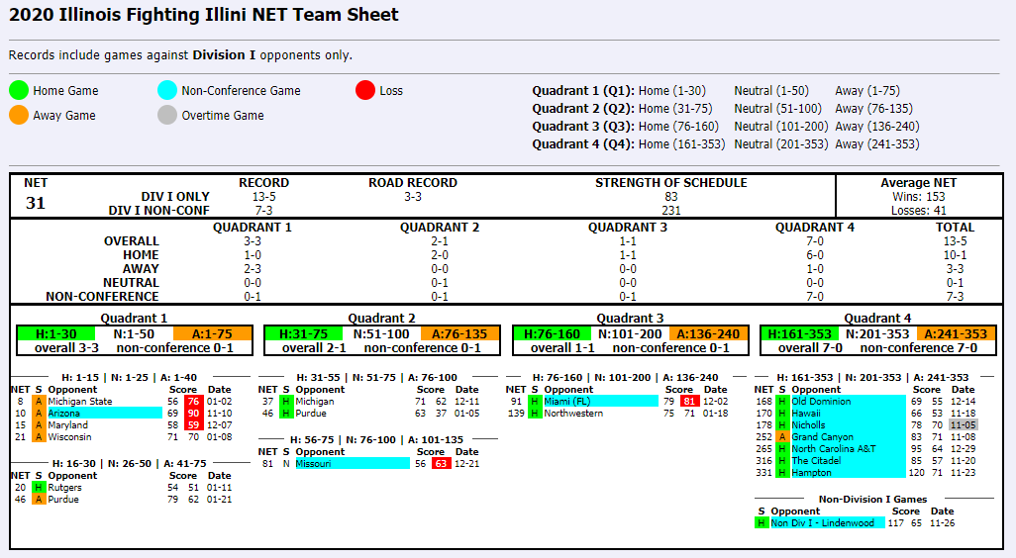Click the red Loss legend circle
Viewport: 1016px width, 558px height.
tap(365, 90)
